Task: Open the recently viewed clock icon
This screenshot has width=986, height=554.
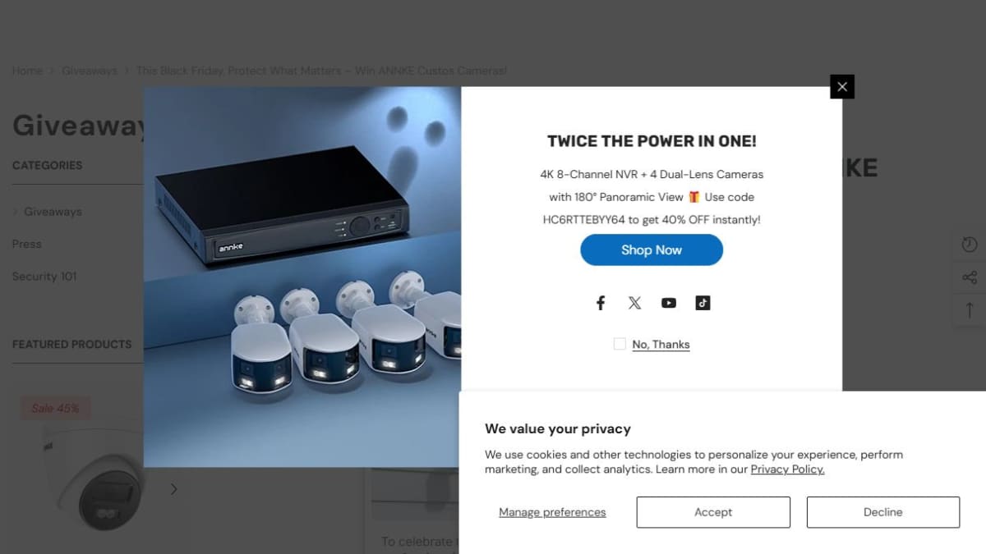Action: 970,245
